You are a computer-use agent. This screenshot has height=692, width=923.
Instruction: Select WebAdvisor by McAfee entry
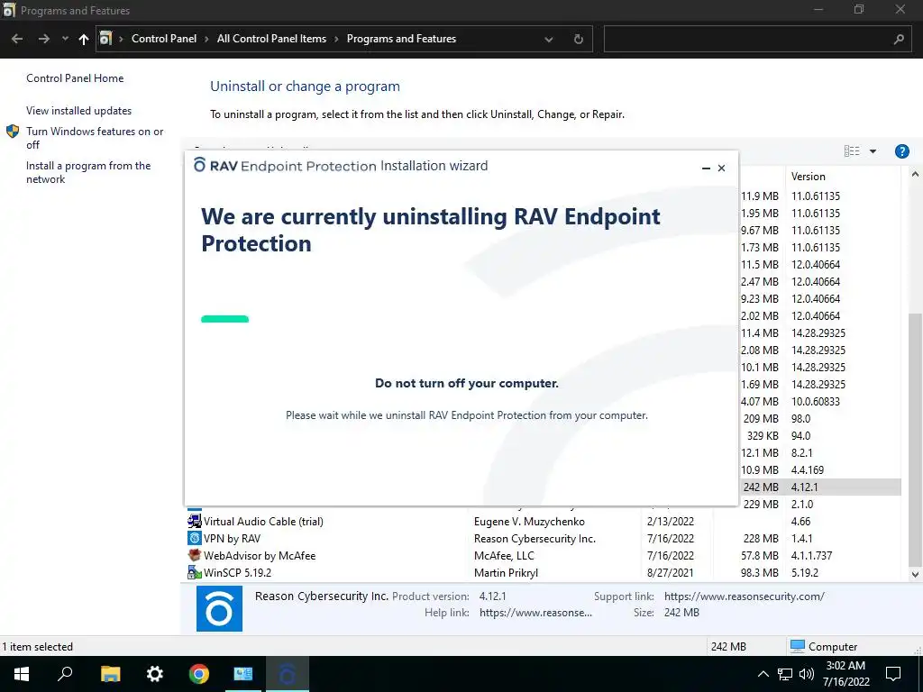544,555
